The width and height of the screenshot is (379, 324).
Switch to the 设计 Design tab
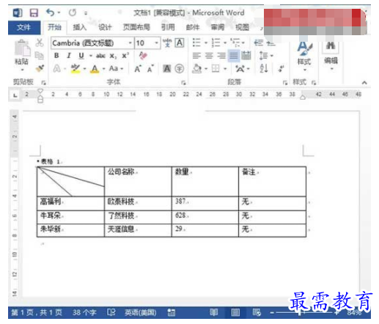[x=105, y=27]
